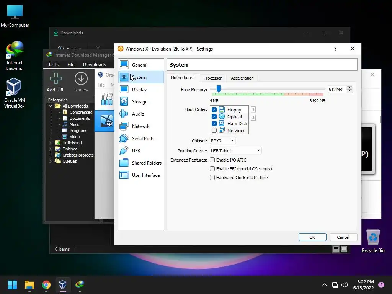Viewport: 392px width, 294px height.
Task: Open the User Interface settings category
Action: [141, 175]
